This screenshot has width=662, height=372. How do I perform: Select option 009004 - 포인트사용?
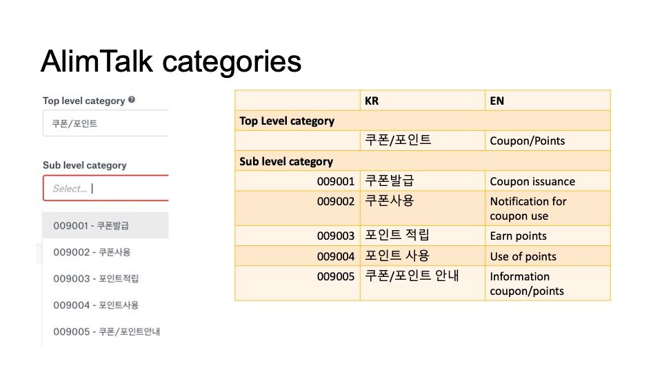pyautogui.click(x=106, y=305)
